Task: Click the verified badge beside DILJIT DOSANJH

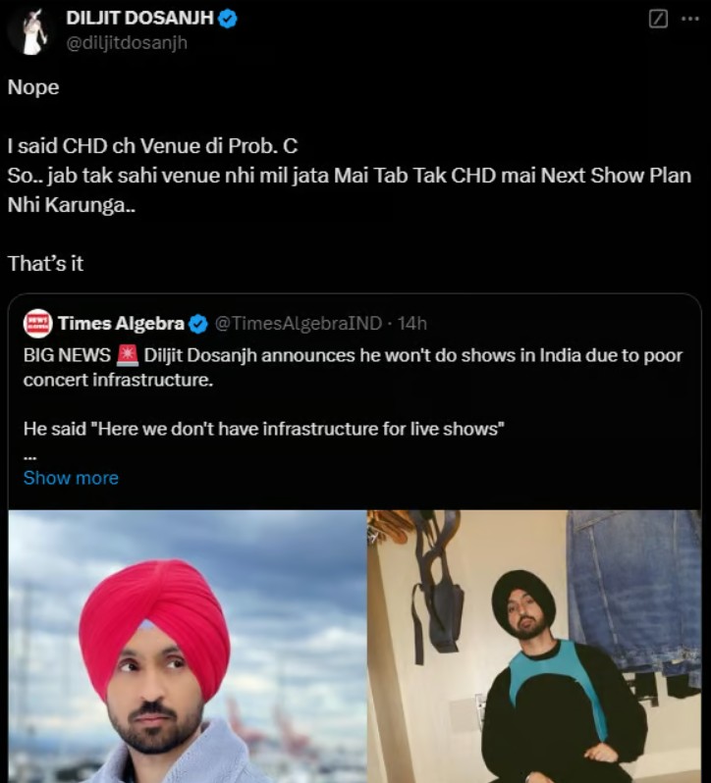Action: 227,19
